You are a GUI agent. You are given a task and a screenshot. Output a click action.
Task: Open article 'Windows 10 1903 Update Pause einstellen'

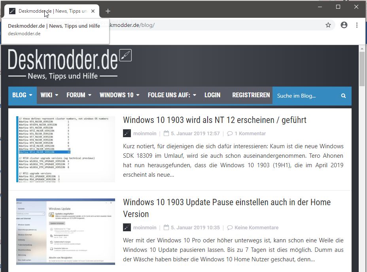click(227, 208)
